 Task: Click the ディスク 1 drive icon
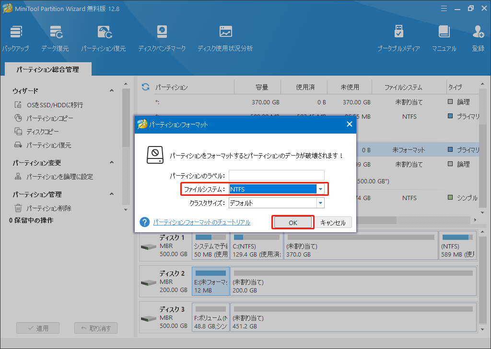[x=149, y=247]
